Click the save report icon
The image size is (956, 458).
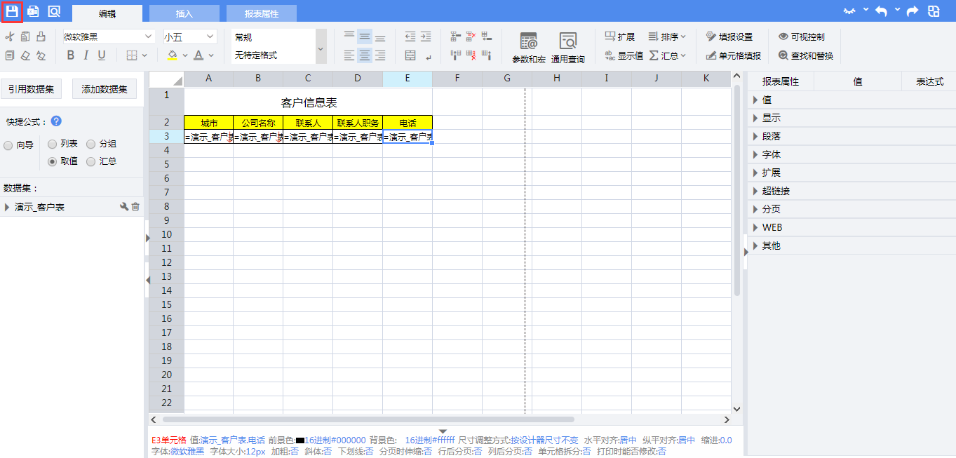click(x=12, y=11)
